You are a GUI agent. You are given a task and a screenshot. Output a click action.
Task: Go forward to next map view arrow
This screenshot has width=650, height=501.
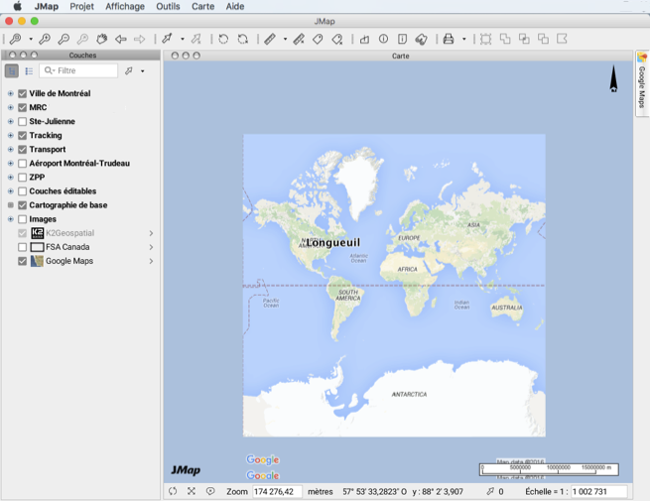[x=140, y=39]
